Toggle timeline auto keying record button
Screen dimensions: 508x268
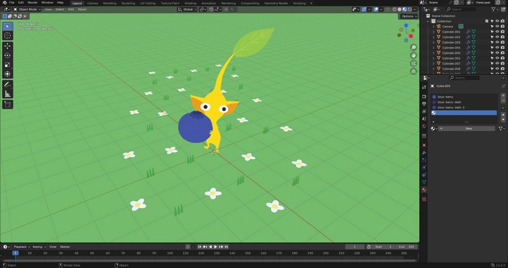tap(187, 247)
